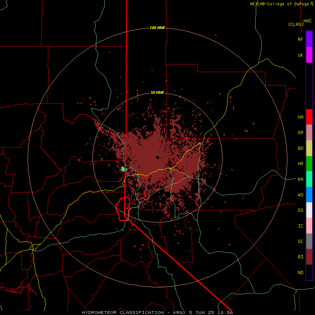Click the 100 NMI range ring label
This screenshot has height=315, width=315.
click(x=157, y=28)
